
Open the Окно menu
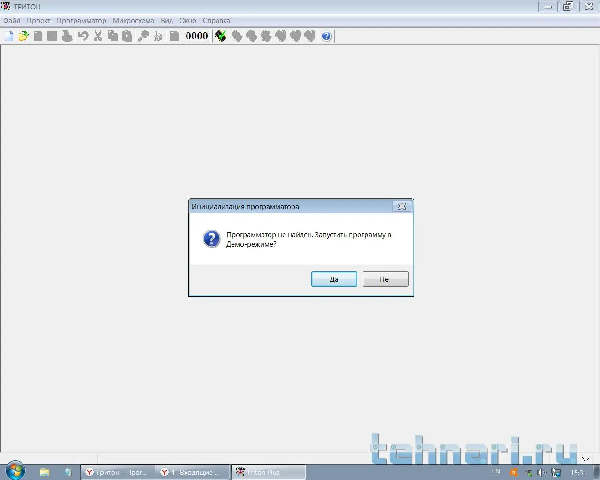[188, 21]
